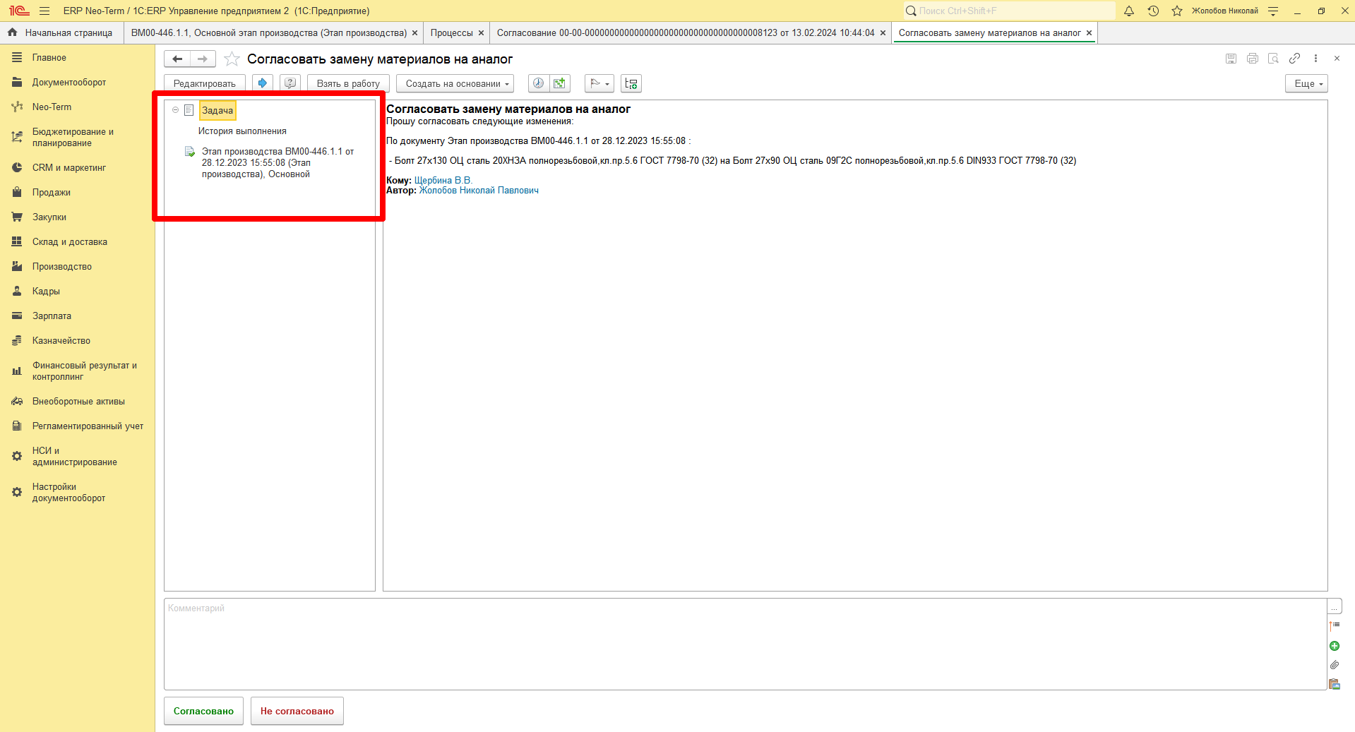Go forward using the right arrow button
Image resolution: width=1355 pixels, height=732 pixels.
203,59
